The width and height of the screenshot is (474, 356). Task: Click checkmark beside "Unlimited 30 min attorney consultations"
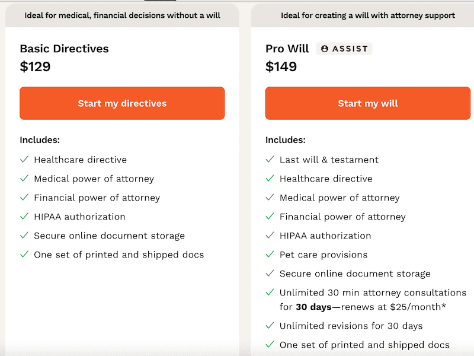coord(269,293)
